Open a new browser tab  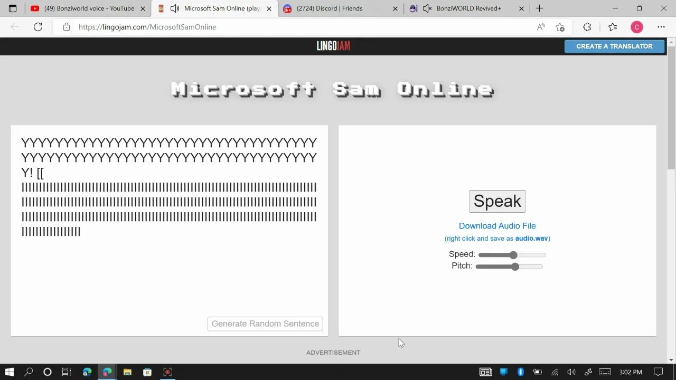tap(539, 8)
